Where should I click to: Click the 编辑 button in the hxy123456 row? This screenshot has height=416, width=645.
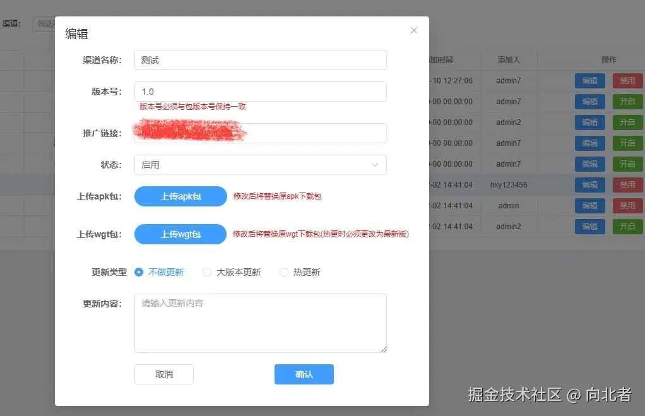(x=589, y=184)
